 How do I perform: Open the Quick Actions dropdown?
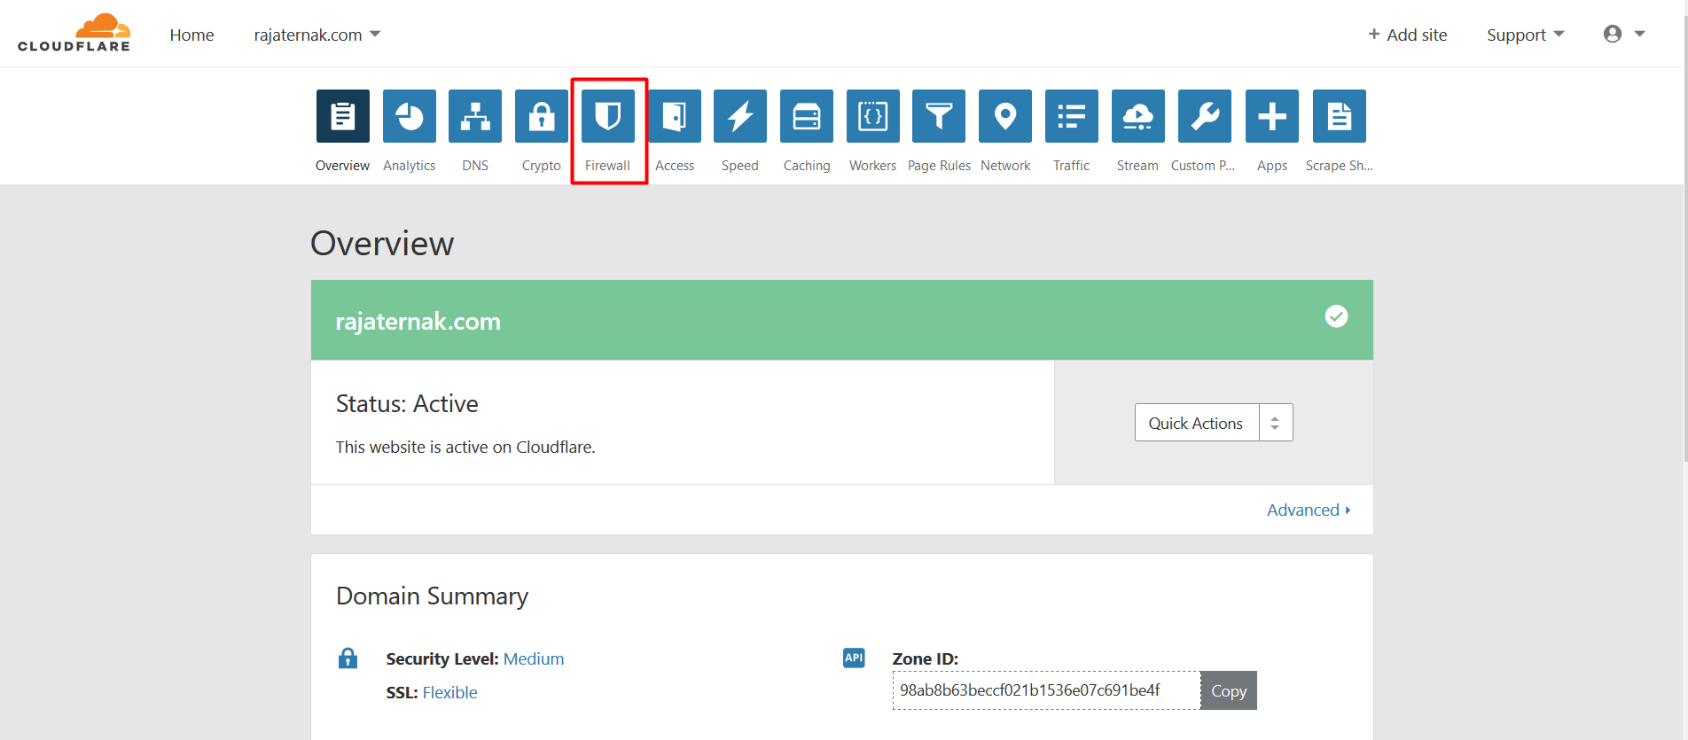click(1214, 423)
